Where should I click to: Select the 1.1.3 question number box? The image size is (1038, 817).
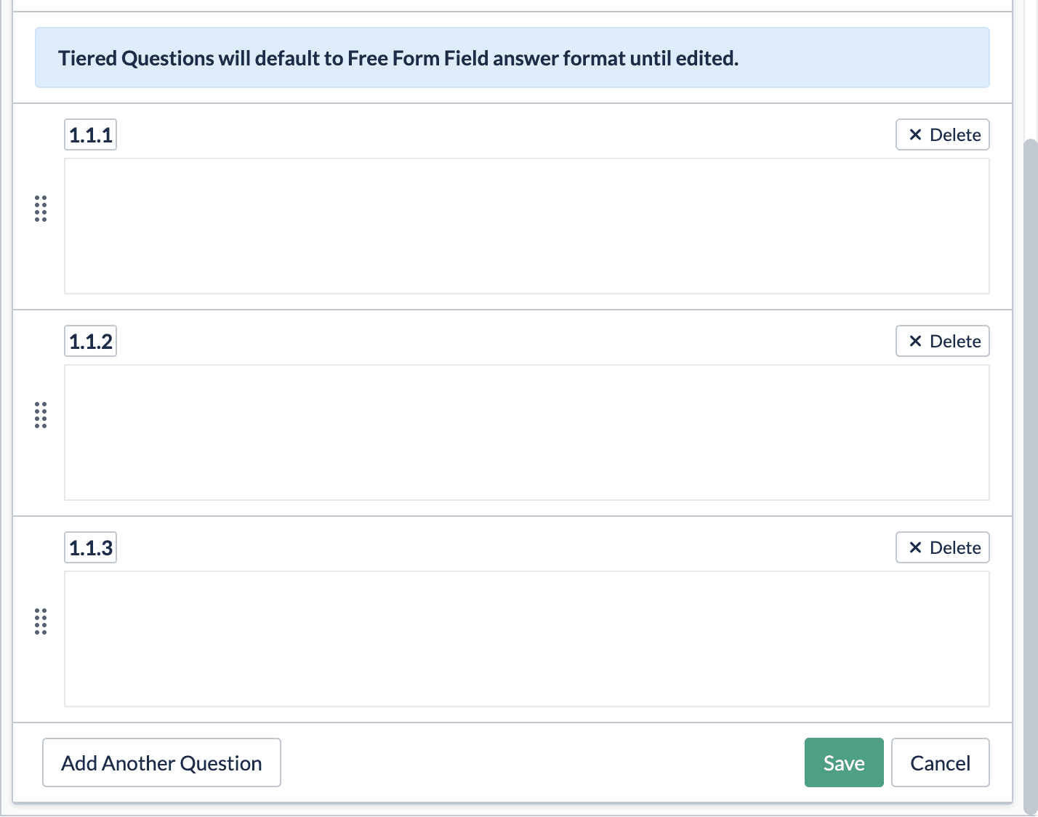coord(91,548)
